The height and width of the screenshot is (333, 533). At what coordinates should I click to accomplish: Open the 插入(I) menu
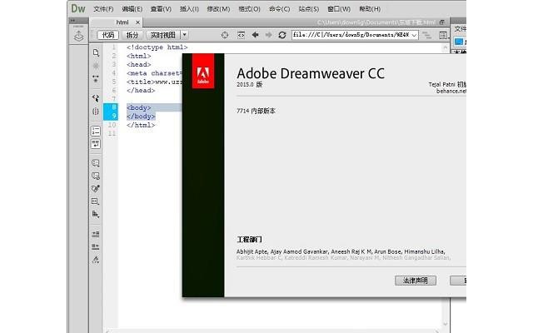point(189,9)
